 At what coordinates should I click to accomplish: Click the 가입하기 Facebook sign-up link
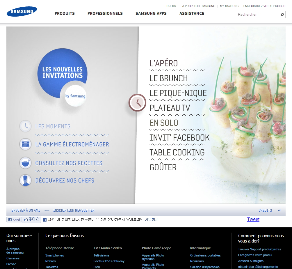coord(152,220)
